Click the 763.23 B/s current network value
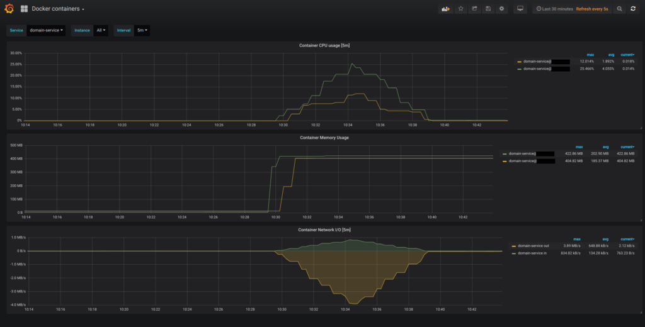The width and height of the screenshot is (645, 327). point(626,253)
